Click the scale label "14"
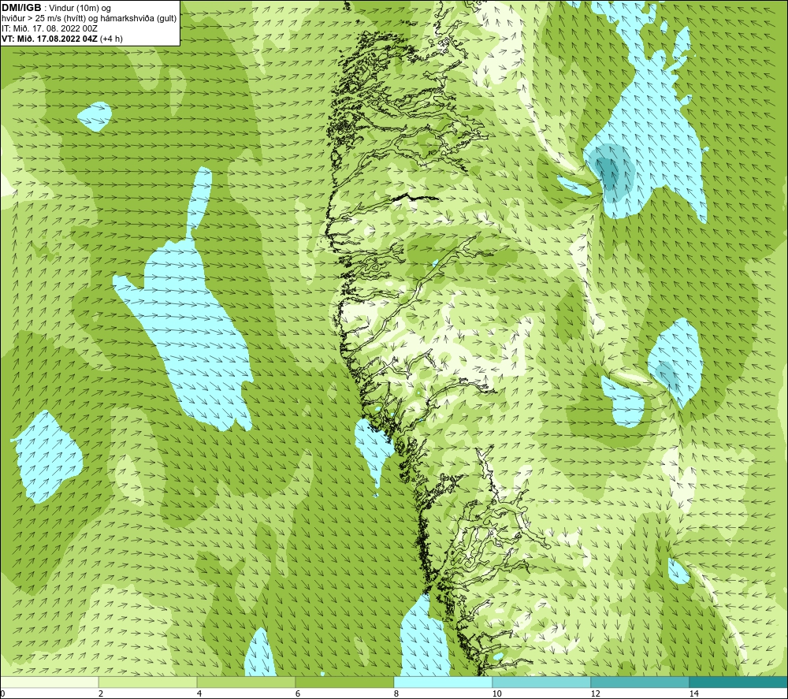788x699 pixels. (694, 694)
